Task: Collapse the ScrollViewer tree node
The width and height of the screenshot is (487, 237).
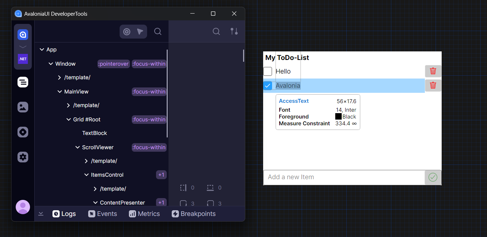Action: click(x=77, y=147)
